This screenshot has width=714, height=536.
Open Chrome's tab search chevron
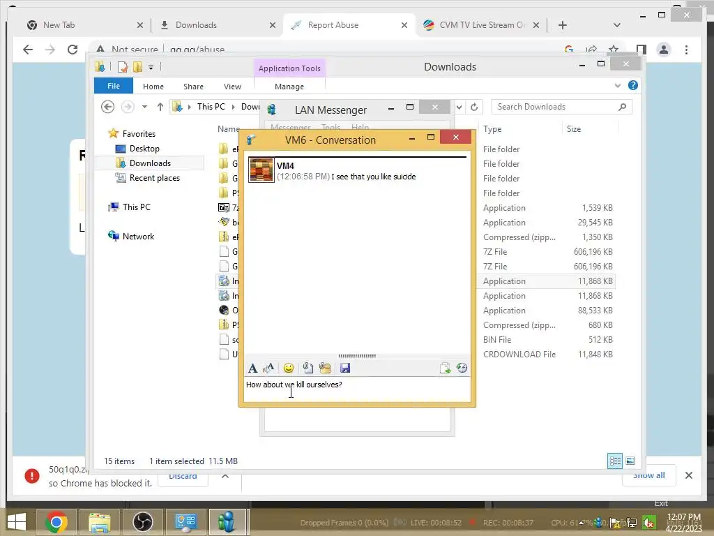point(616,25)
